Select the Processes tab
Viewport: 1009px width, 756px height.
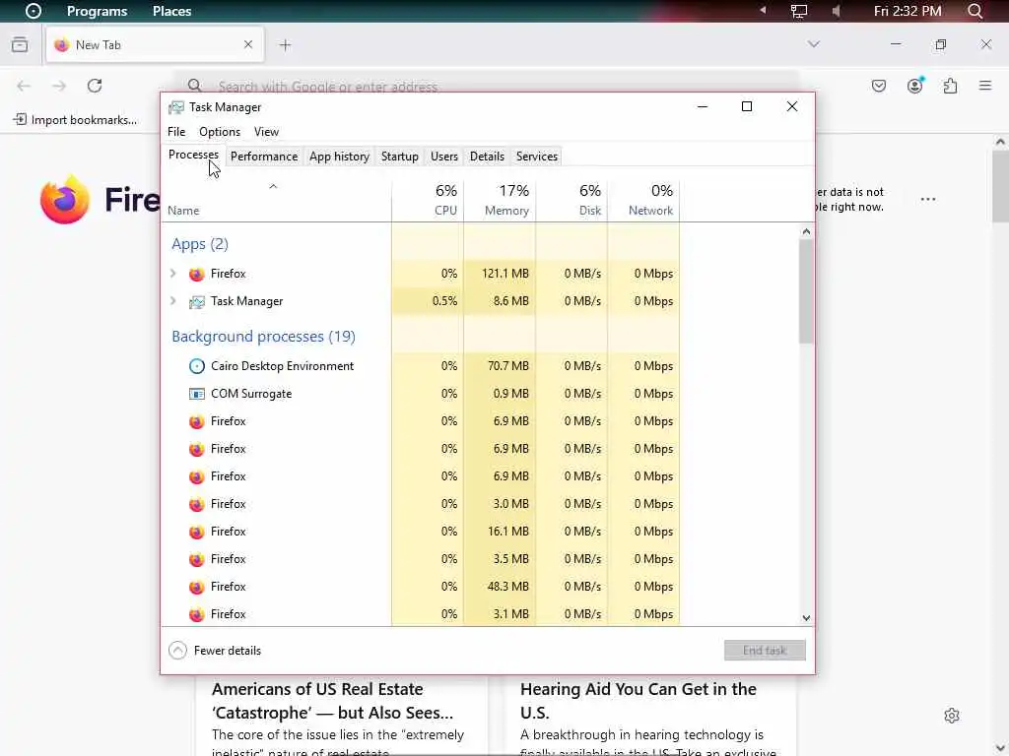click(x=193, y=155)
